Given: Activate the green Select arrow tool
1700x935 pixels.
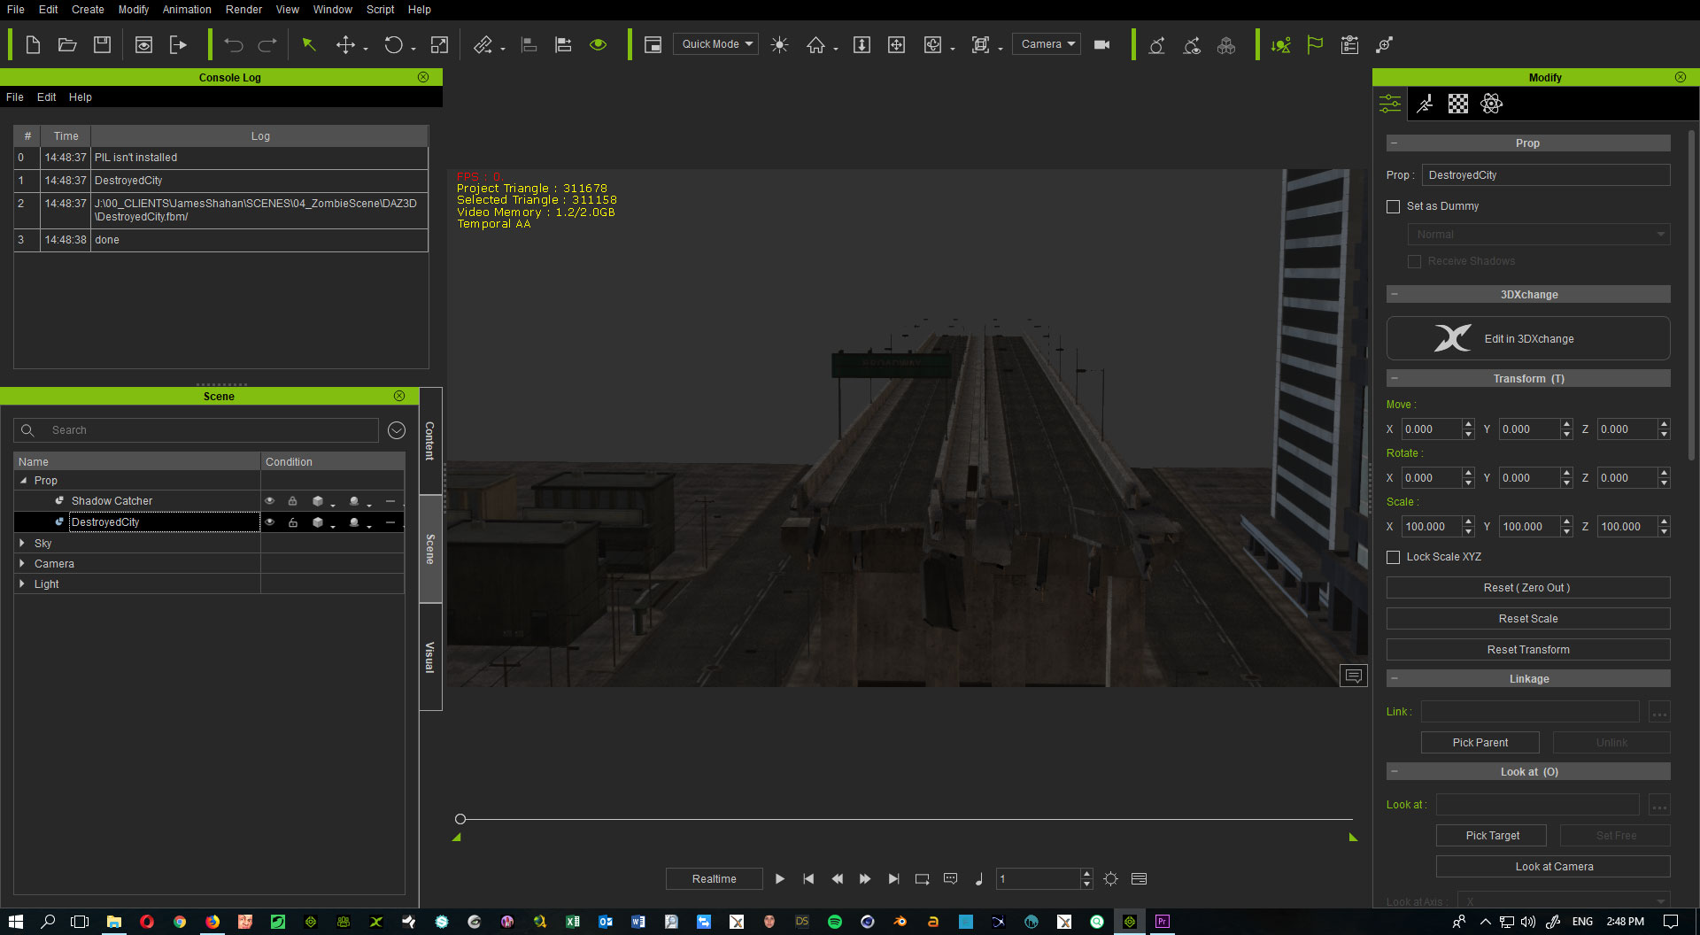Looking at the screenshot, I should click(x=309, y=44).
